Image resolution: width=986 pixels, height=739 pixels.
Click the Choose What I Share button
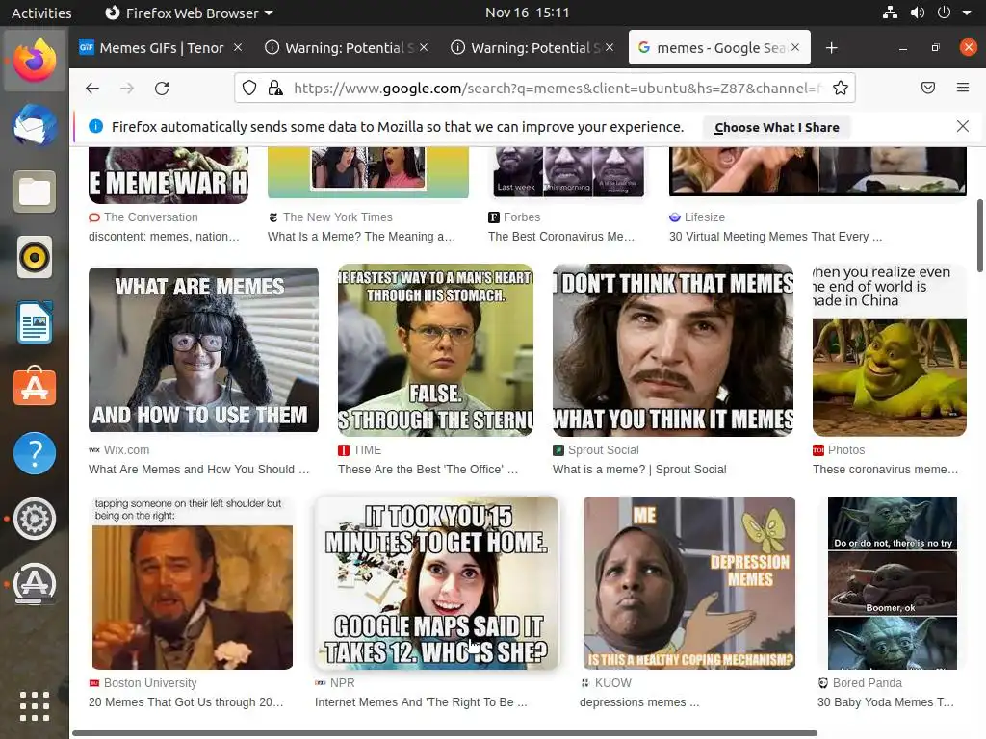point(777,128)
